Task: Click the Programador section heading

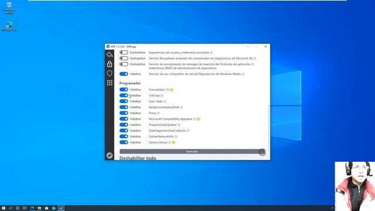Action: point(130,83)
